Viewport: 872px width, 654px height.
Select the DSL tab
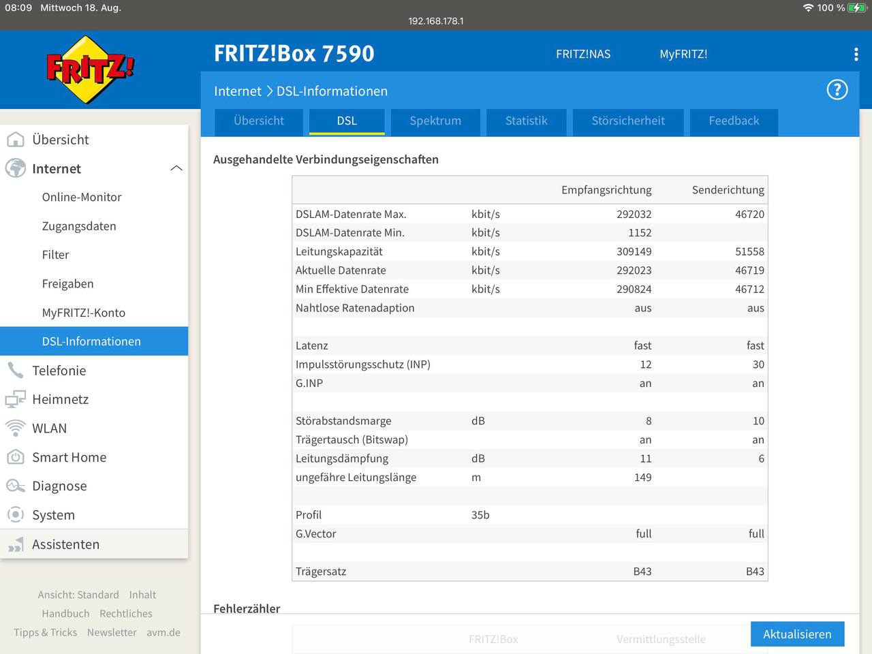point(347,121)
